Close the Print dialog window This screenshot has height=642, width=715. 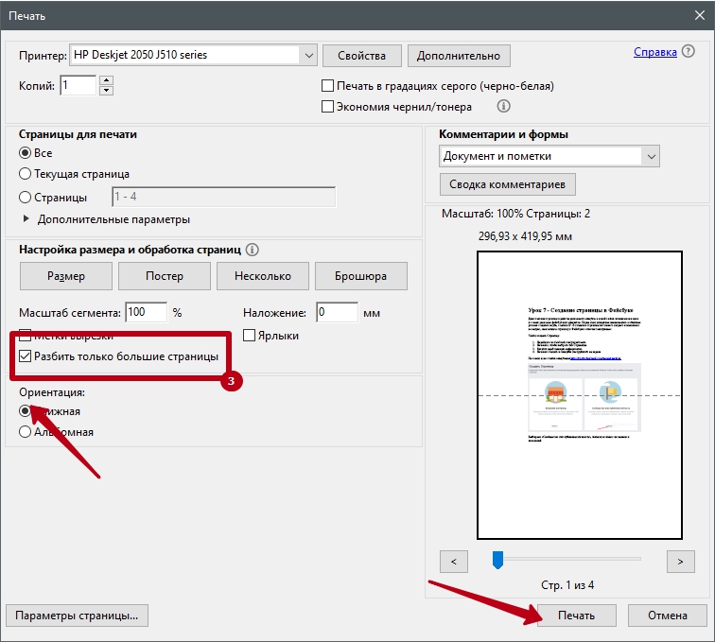692,16
